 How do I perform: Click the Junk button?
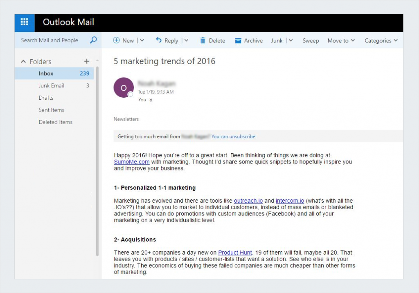tap(277, 40)
